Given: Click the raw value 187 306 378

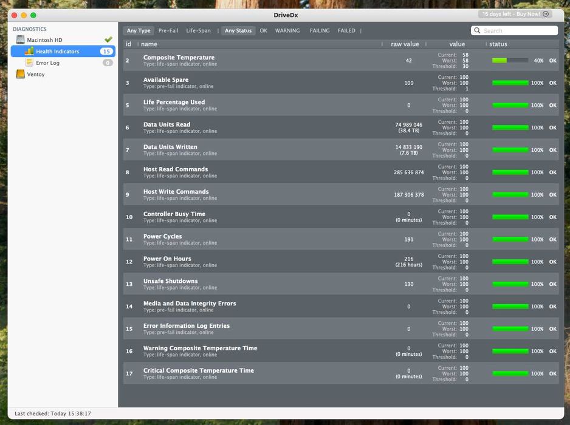Looking at the screenshot, I should (x=408, y=195).
